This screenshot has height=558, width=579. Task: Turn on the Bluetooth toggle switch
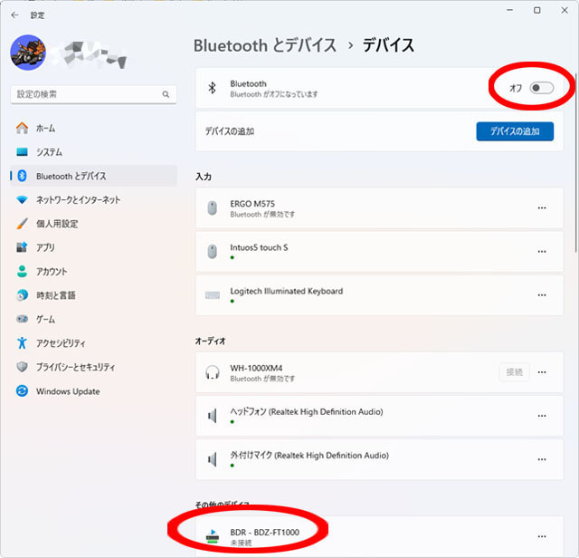[541, 88]
